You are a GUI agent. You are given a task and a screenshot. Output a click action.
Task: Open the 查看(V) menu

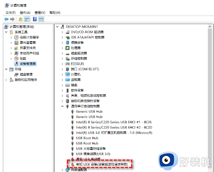(40, 13)
